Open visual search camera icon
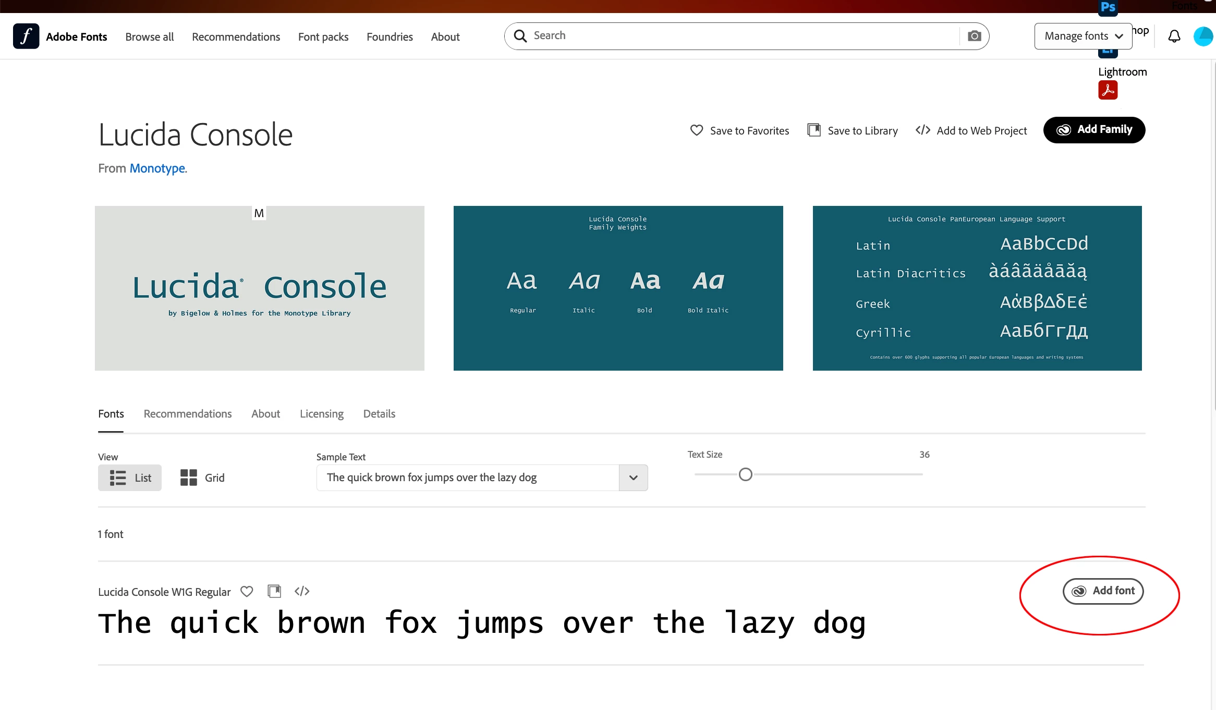This screenshot has height=710, width=1216. click(x=974, y=36)
